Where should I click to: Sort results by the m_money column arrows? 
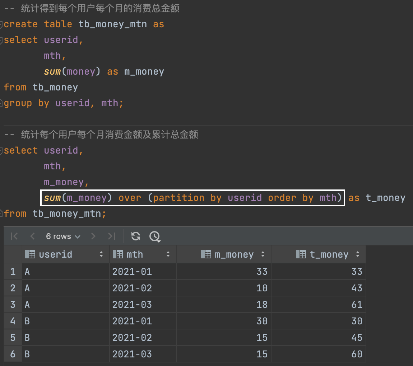[263, 254]
